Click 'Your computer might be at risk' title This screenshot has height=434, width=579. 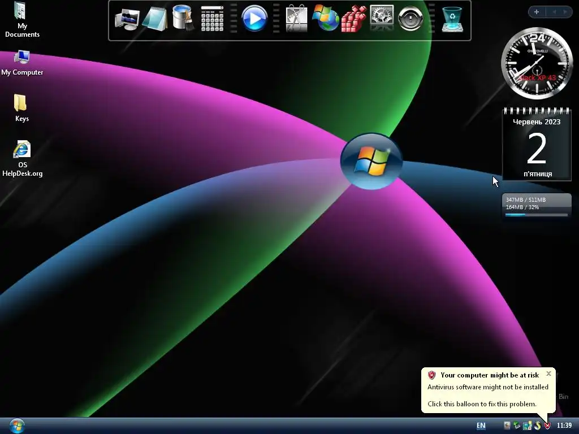(490, 375)
